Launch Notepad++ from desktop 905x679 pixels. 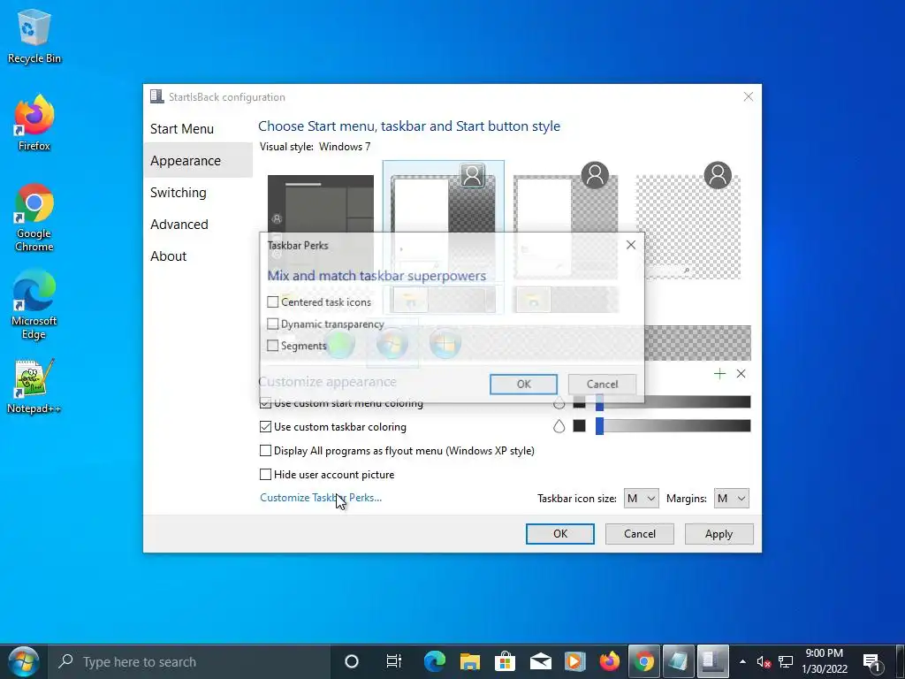click(34, 386)
